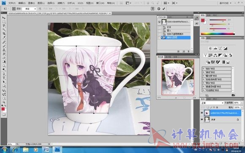Switch to the 历史记录 panel tab

pos(161,17)
